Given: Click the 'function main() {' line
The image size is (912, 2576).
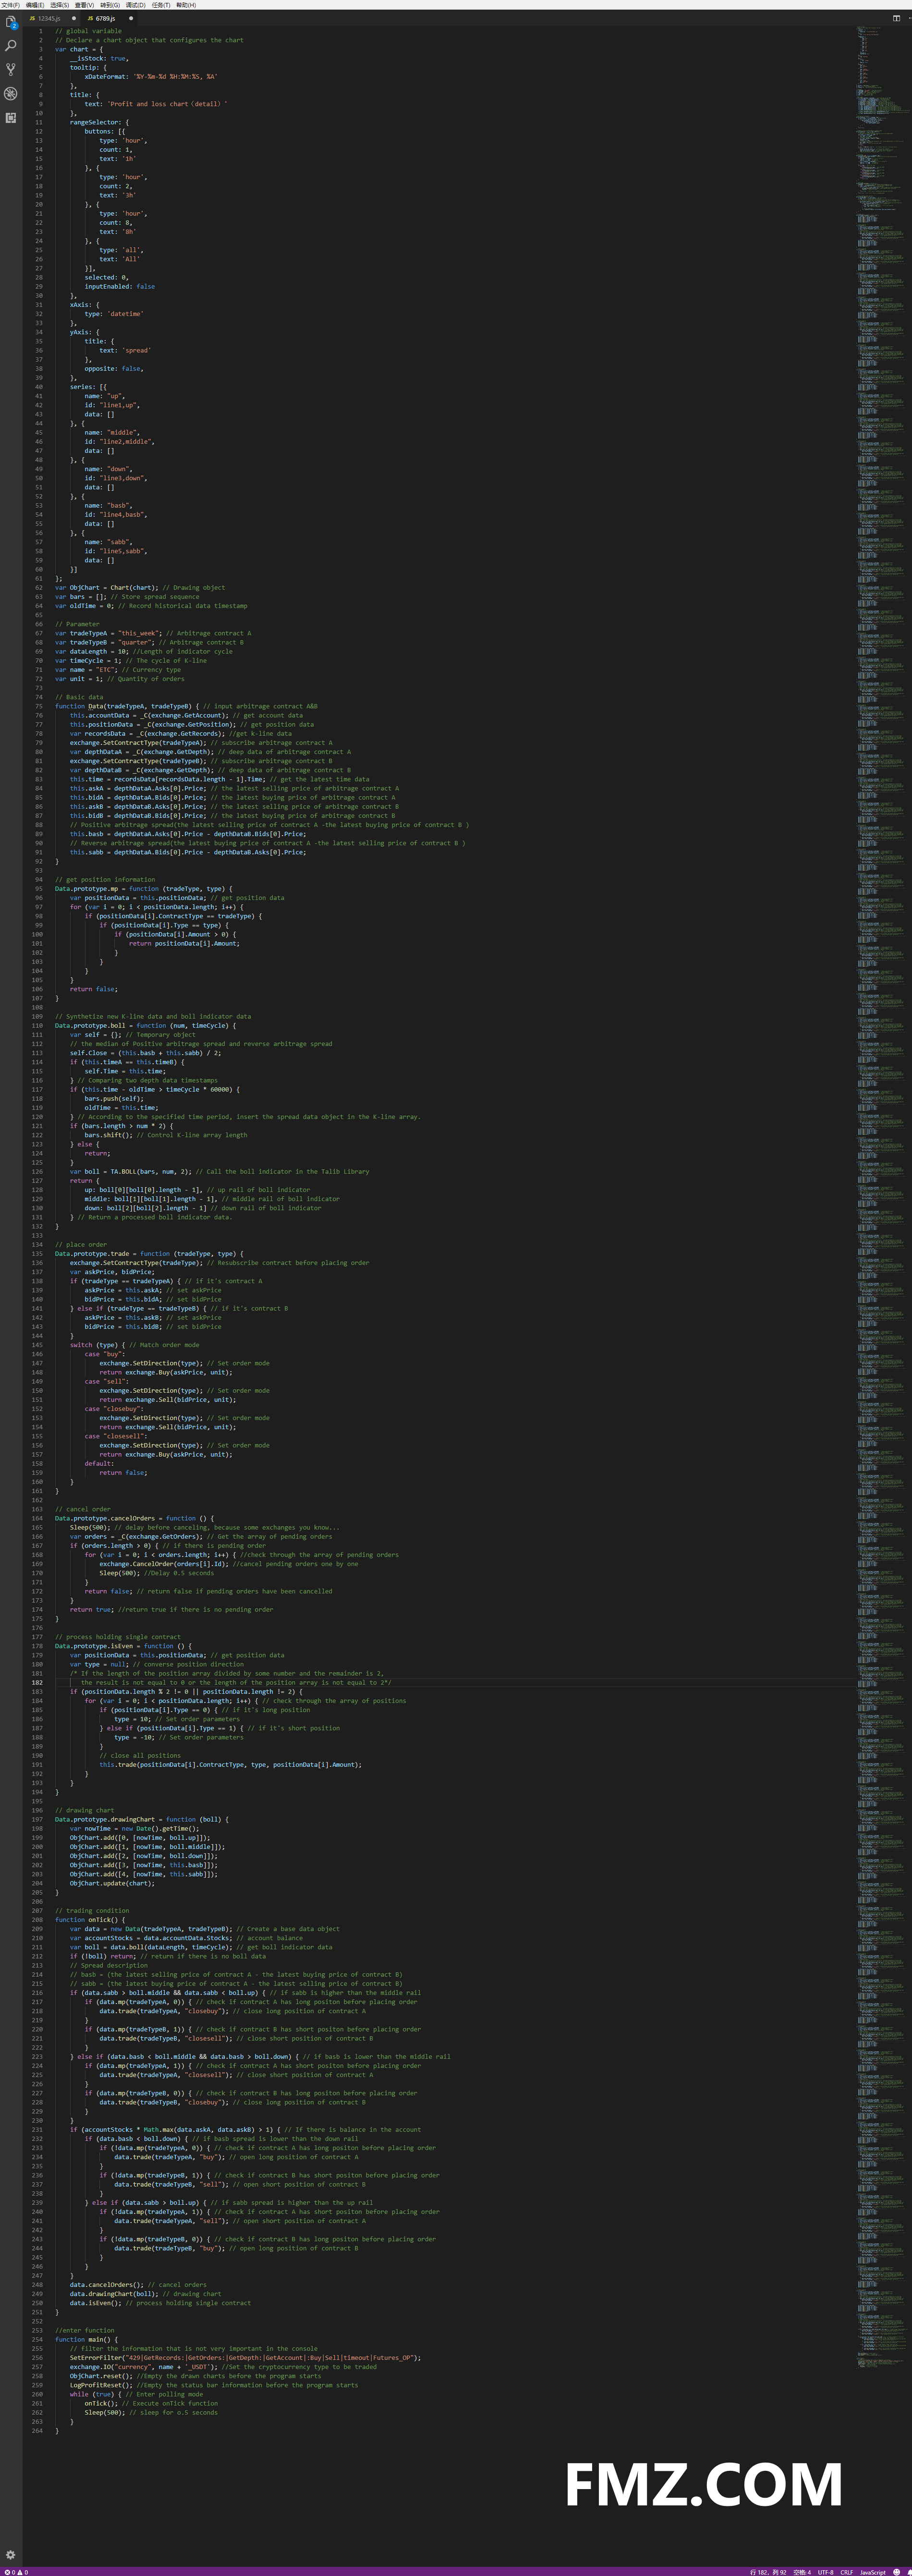Looking at the screenshot, I should coord(86,2340).
